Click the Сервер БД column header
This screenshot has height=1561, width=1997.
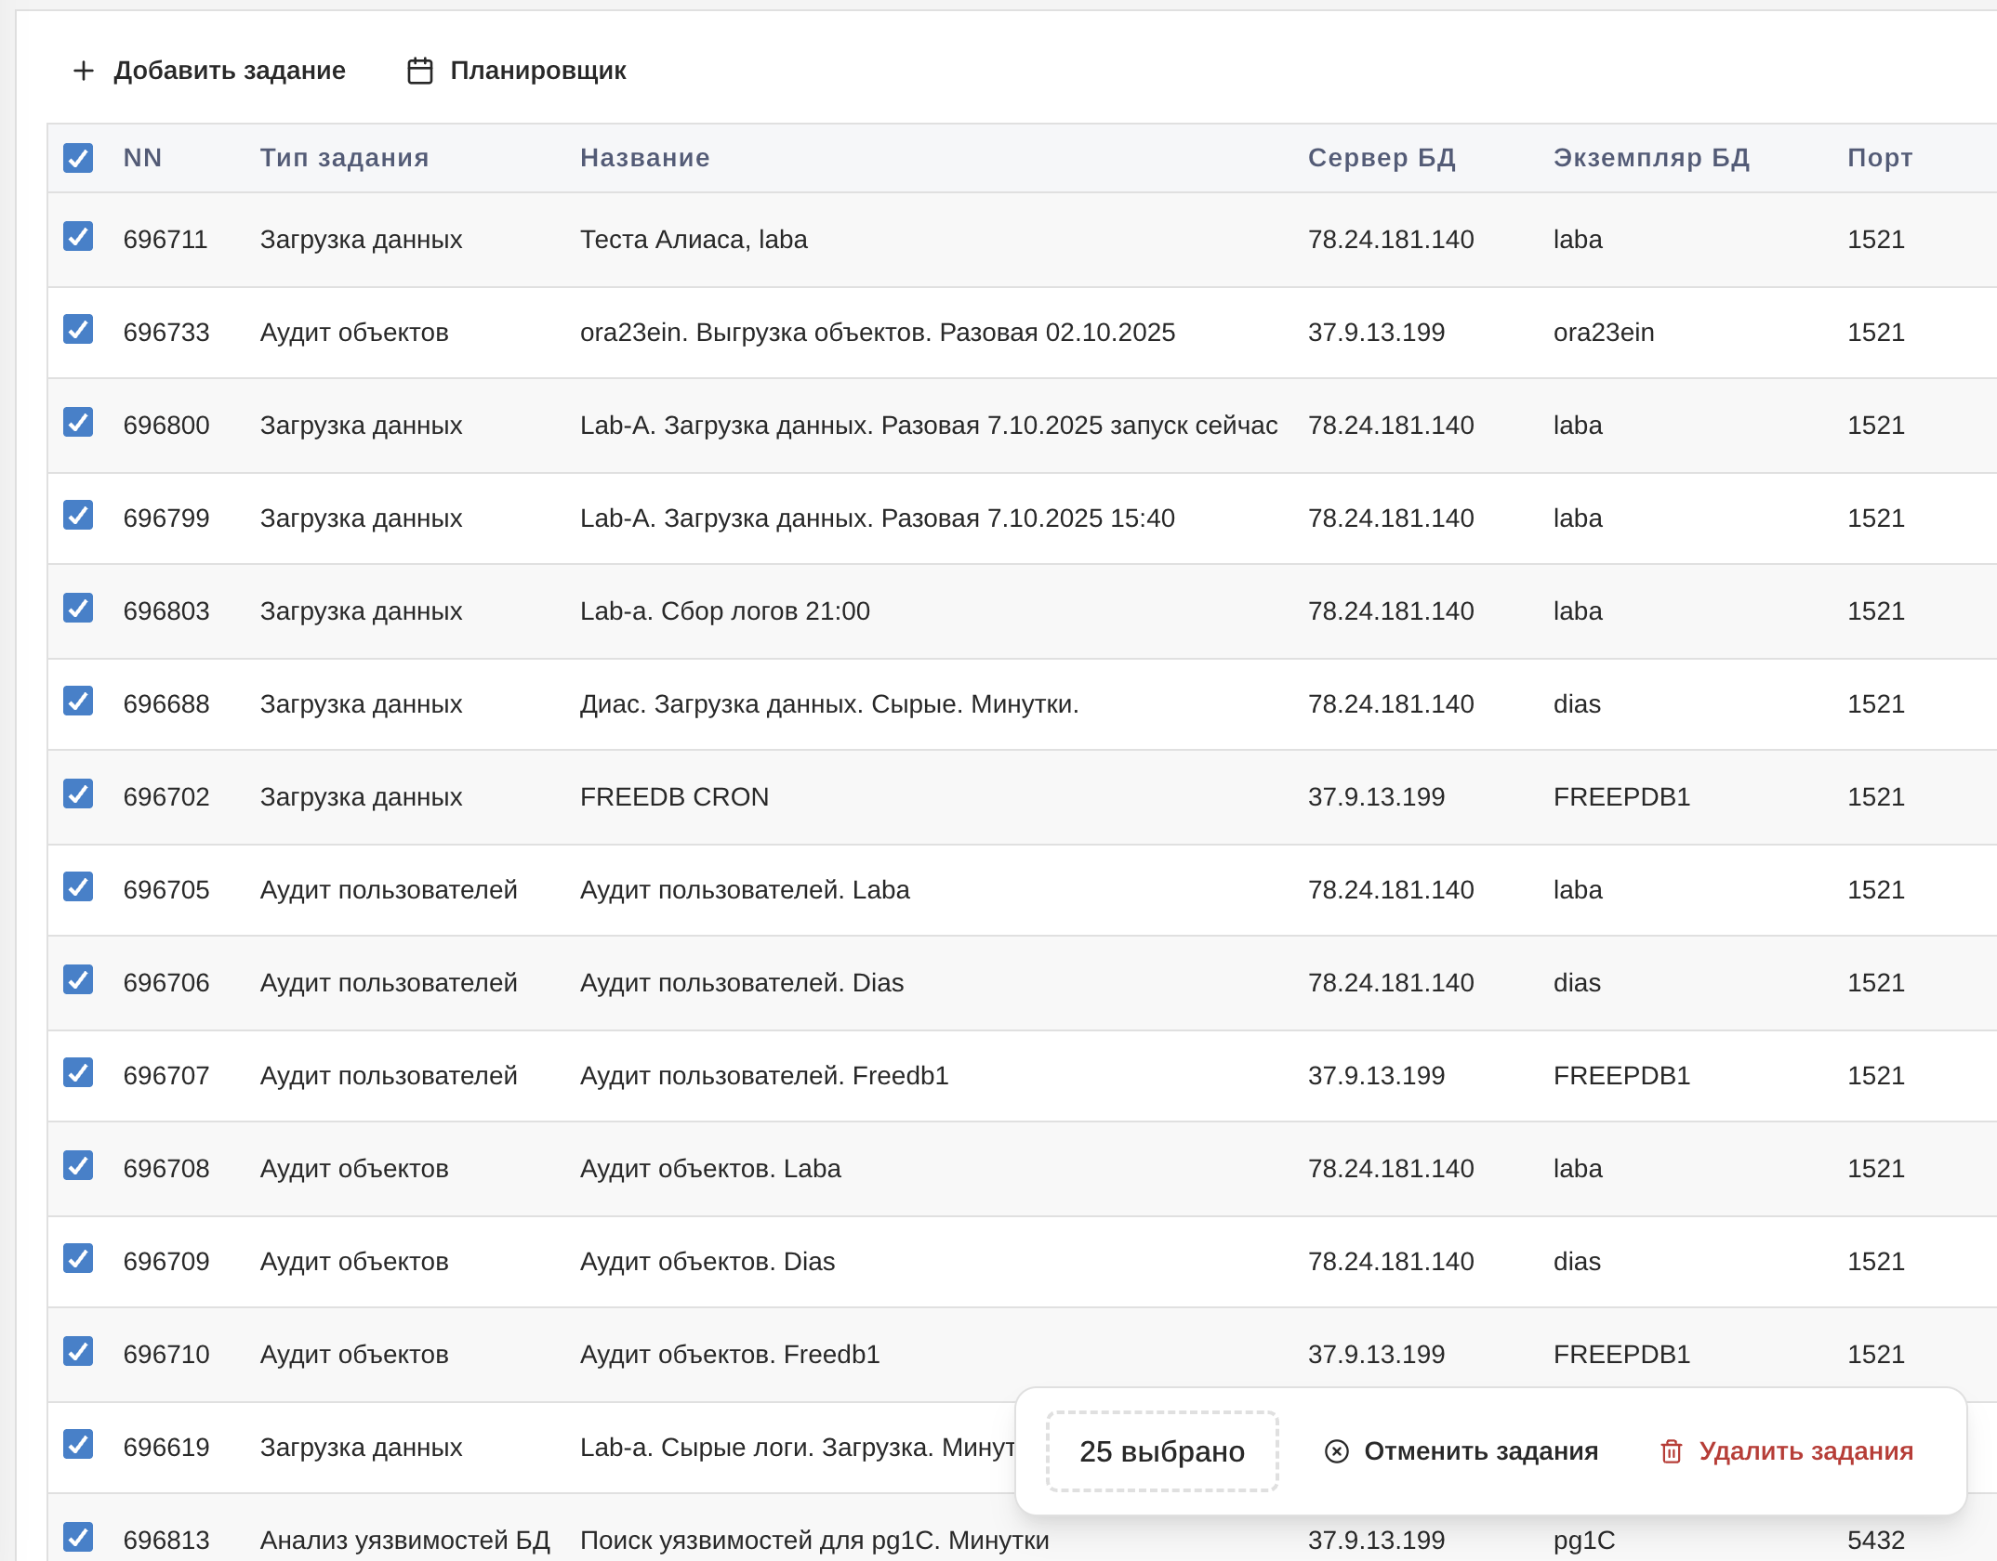1382,158
